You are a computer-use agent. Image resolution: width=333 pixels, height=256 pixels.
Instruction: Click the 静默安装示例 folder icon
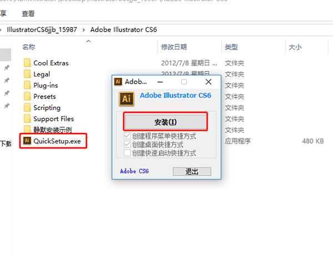pyautogui.click(x=27, y=129)
